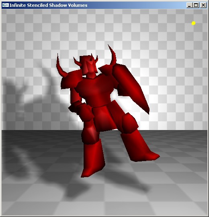Click the front standing boot
Viewport: 209px width, 217px height.
[x=93, y=159]
